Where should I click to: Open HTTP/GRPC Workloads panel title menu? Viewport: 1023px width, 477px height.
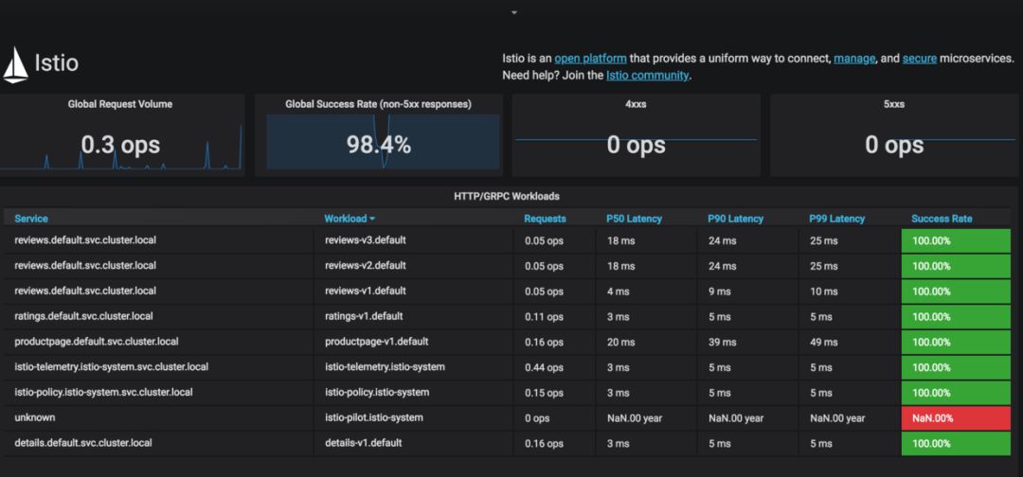(506, 196)
